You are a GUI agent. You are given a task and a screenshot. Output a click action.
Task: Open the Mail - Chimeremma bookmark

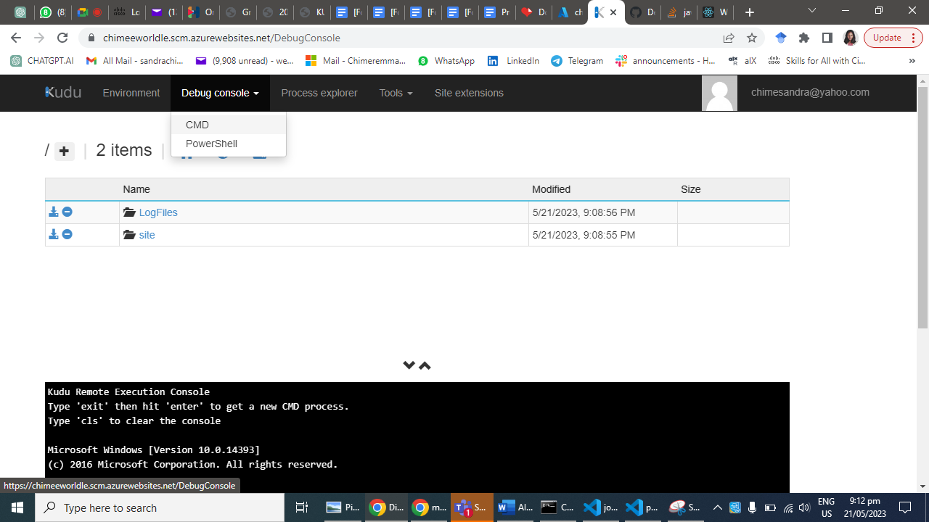[x=356, y=61]
